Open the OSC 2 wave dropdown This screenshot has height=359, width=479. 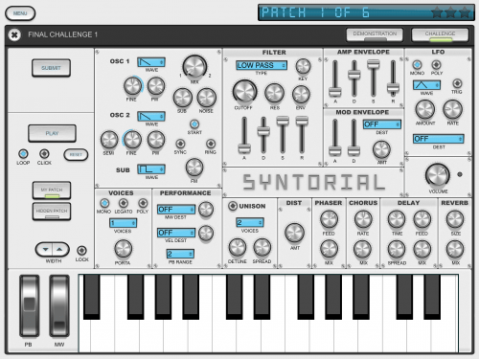pos(151,116)
